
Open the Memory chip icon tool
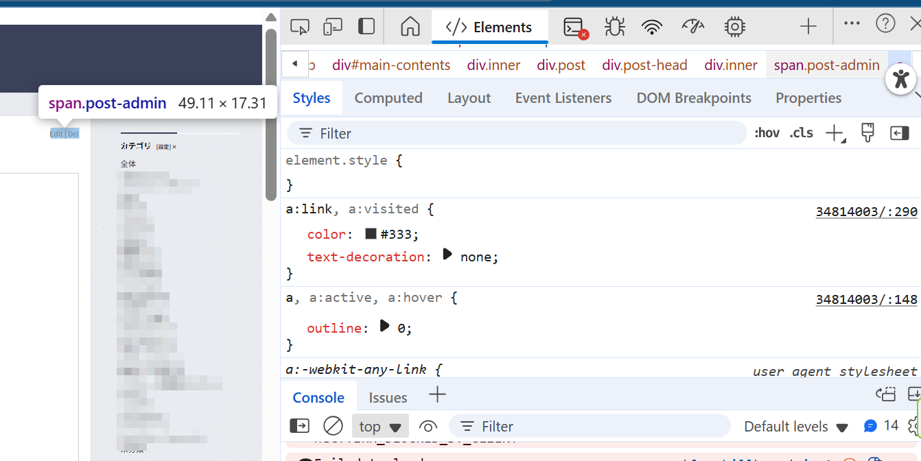pos(734,27)
